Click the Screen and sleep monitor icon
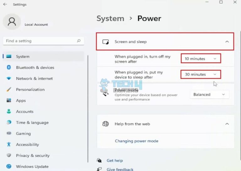This screenshot has width=241, height=171. 105,42
